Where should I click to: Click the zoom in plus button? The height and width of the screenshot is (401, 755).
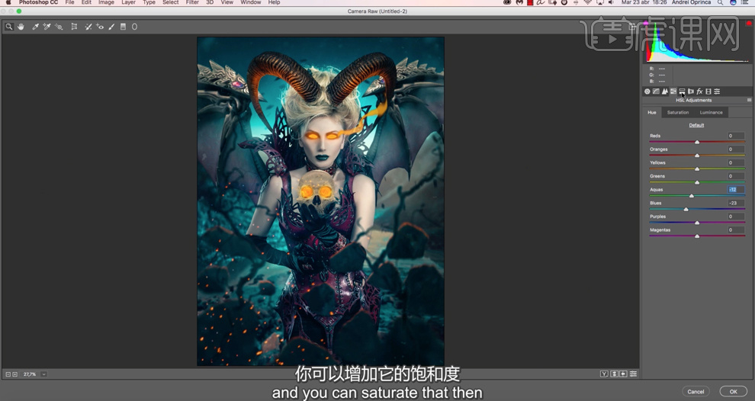15,374
